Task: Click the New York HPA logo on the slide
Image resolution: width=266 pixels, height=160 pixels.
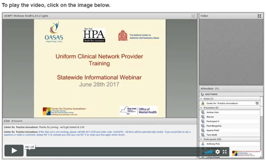Action: tap(94, 35)
